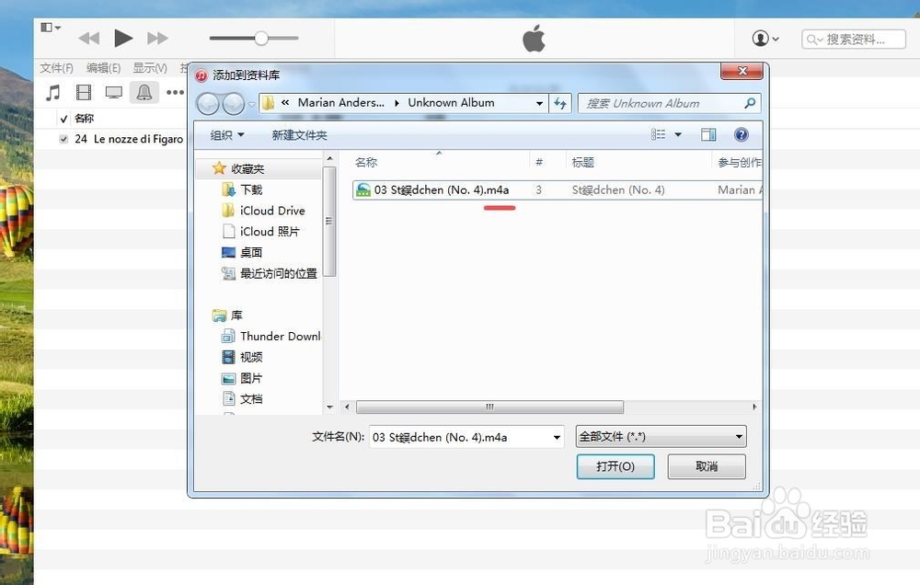Open recent locations dropdown beside nav arrows
Image resolution: width=920 pixels, height=585 pixels.
(251, 105)
